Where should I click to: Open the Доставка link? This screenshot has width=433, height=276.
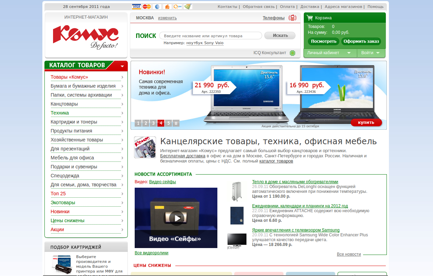point(310,7)
